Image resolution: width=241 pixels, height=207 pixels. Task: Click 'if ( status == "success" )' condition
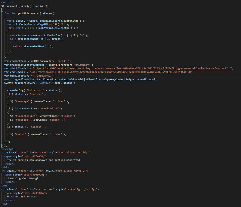point(26,94)
